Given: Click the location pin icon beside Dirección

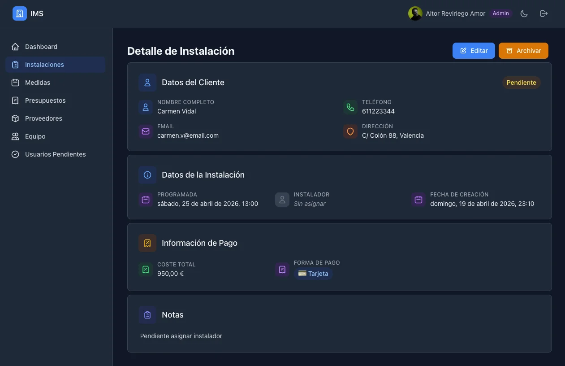Looking at the screenshot, I should tap(350, 131).
